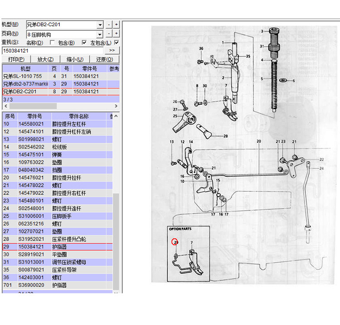Viewport: 340px width, 325px height.
Task: Open the 机型 model dropdown
Action: coord(100,25)
